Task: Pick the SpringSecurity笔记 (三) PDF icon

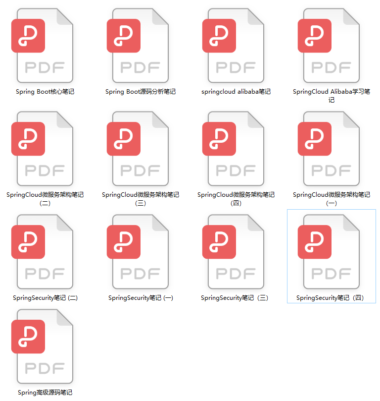Action: point(233,252)
